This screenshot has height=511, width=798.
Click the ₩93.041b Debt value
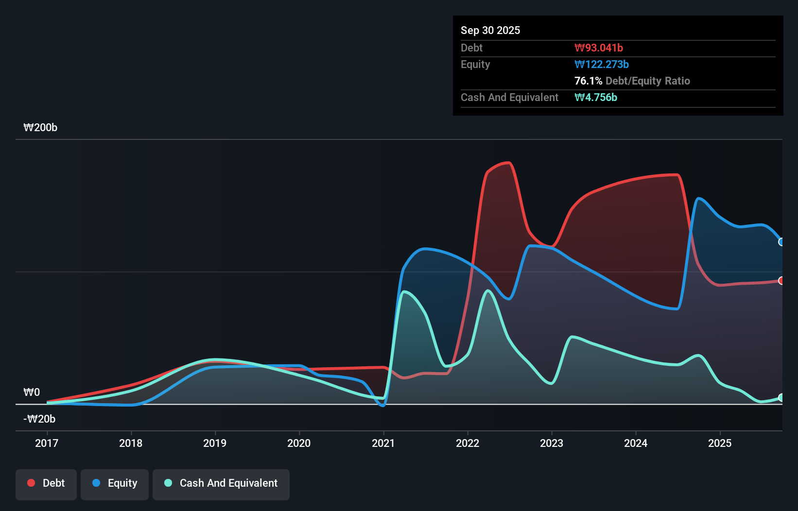pyautogui.click(x=599, y=48)
